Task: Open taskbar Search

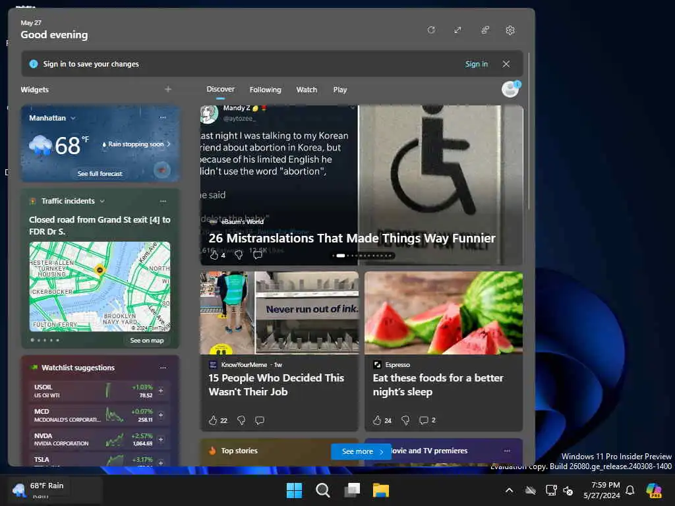Action: tap(323, 490)
